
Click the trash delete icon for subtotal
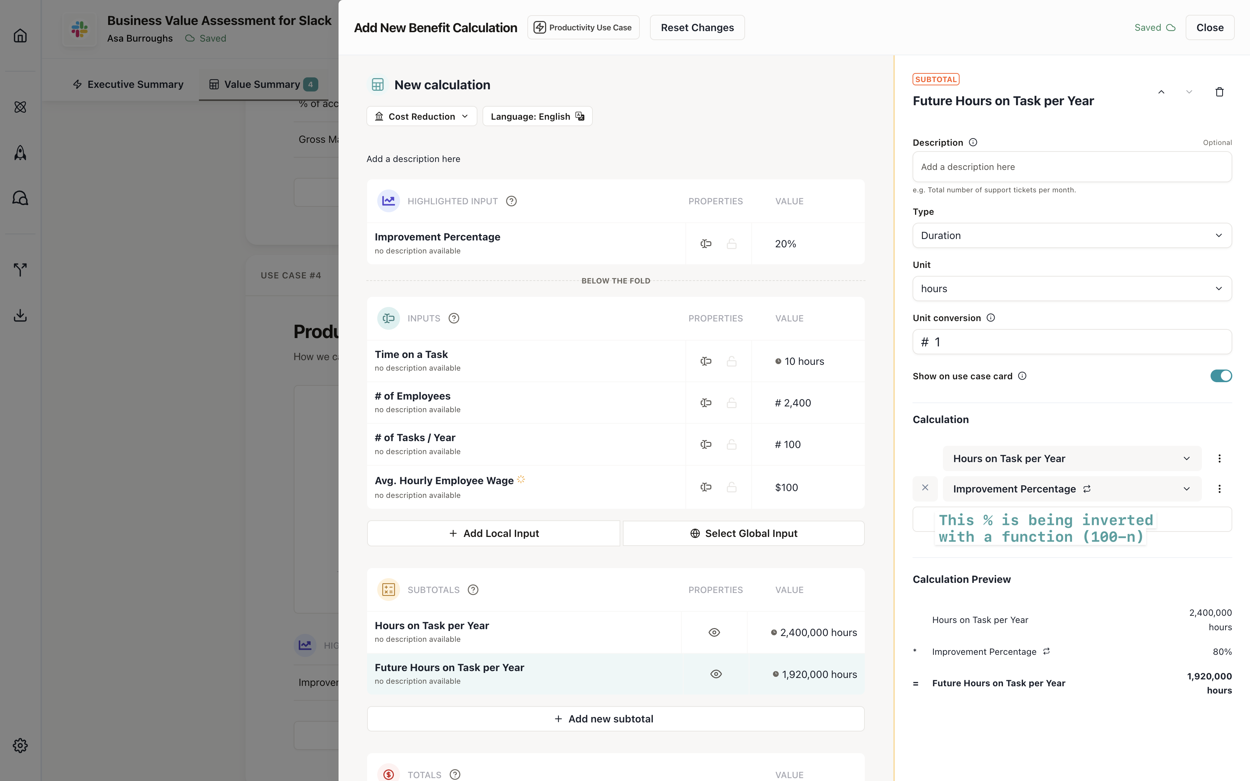(x=1219, y=92)
